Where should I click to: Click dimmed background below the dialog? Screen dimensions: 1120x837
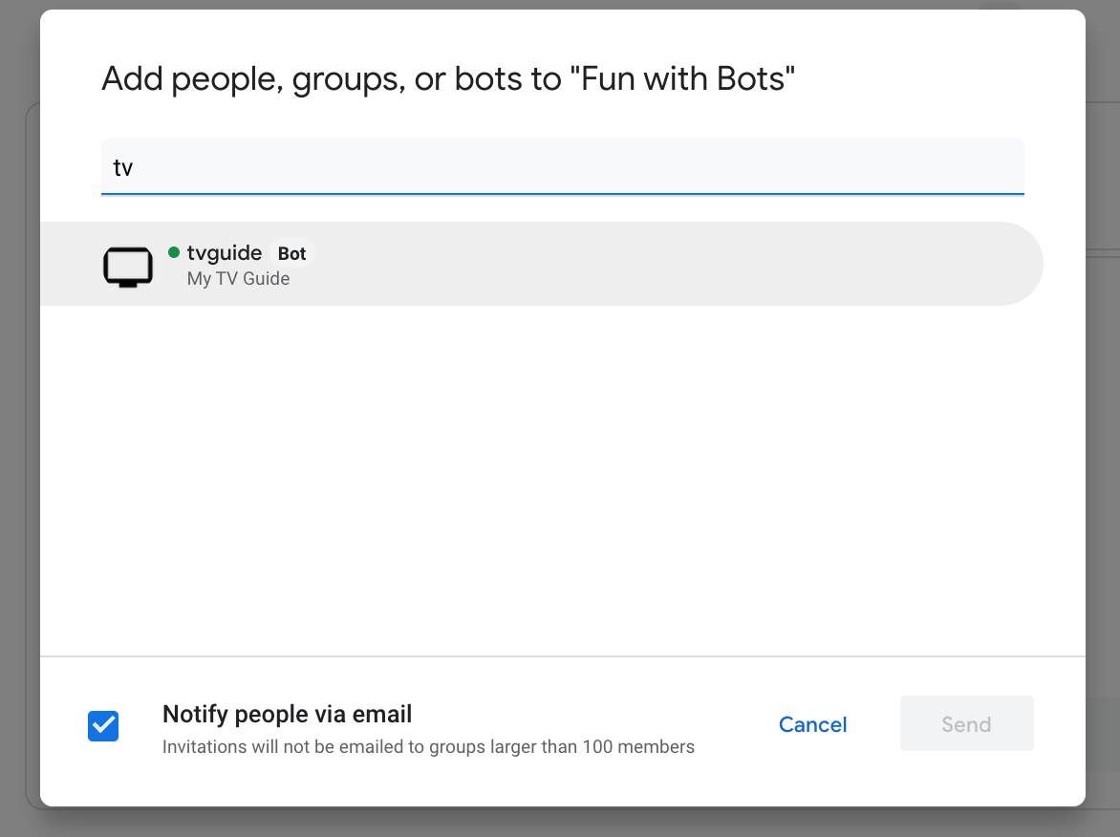point(562,823)
